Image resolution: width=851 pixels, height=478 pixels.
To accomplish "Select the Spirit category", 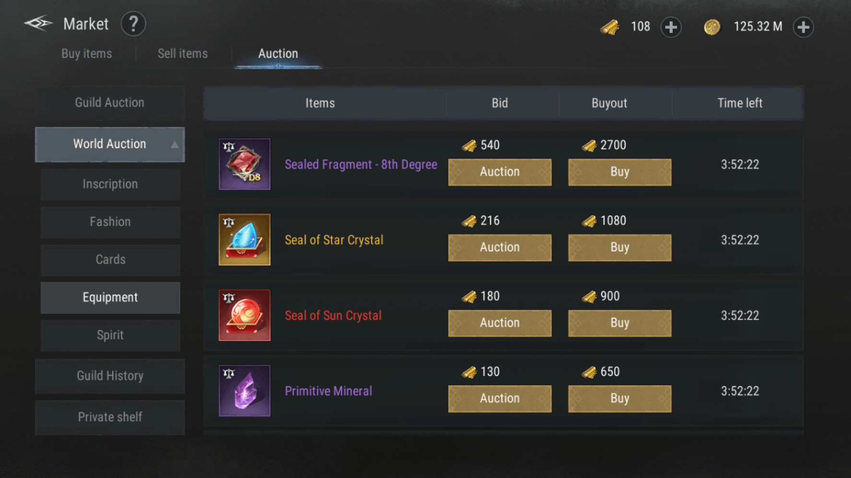I will coord(110,335).
